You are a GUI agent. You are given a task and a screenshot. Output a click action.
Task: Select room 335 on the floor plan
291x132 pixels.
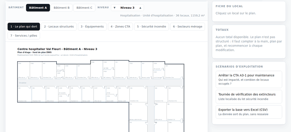point(76,94)
